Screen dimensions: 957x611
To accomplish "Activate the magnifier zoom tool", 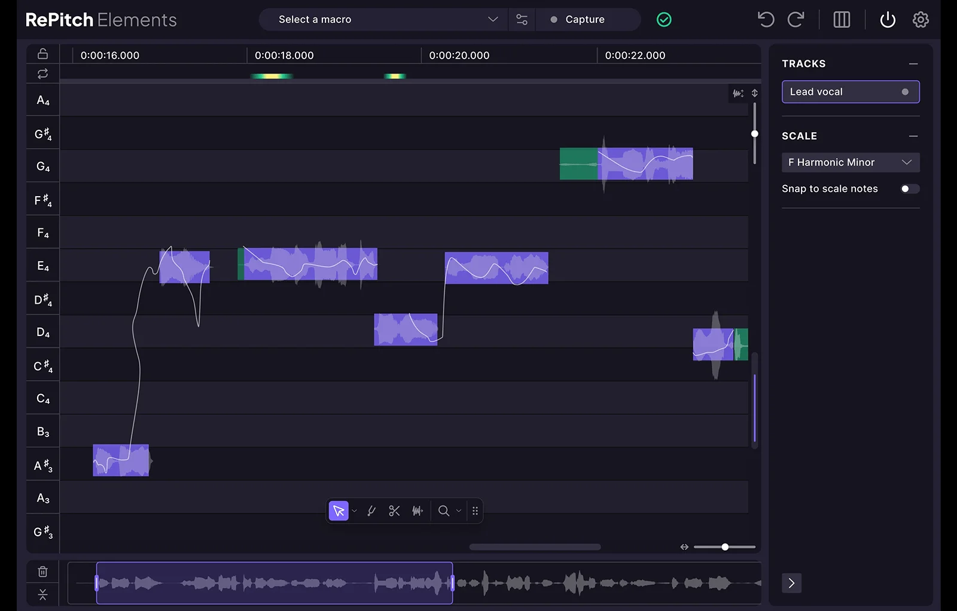I will 443,511.
